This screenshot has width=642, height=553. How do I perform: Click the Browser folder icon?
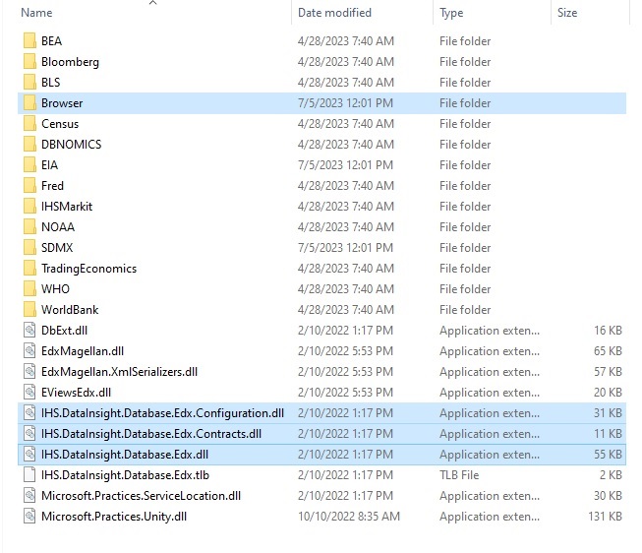pos(29,103)
